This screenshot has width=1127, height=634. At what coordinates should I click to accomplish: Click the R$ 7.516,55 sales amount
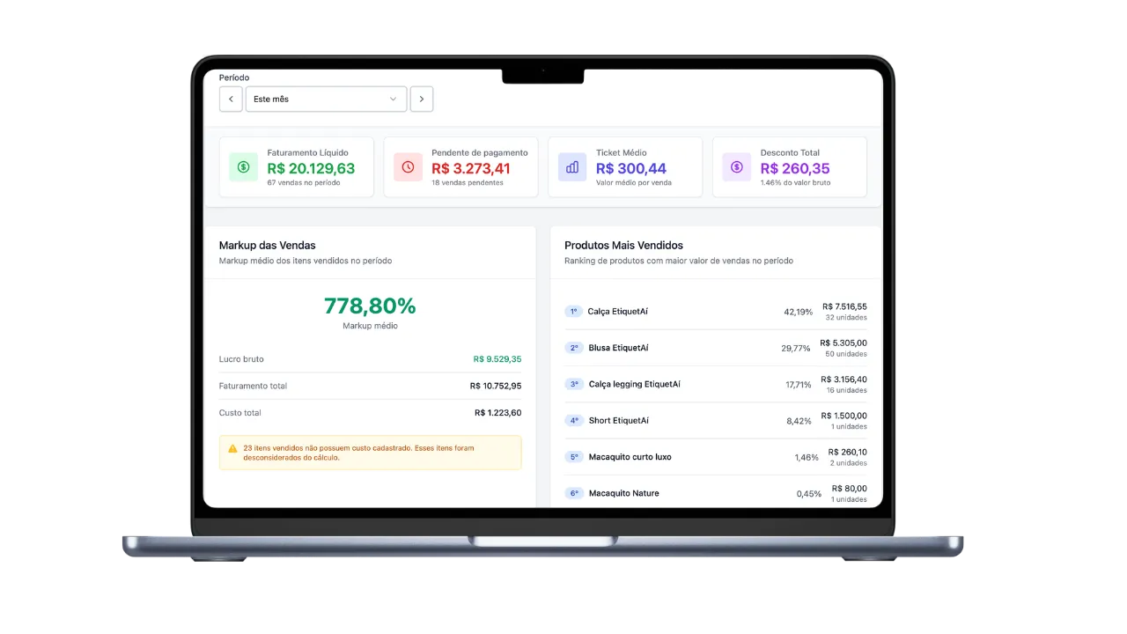845,306
